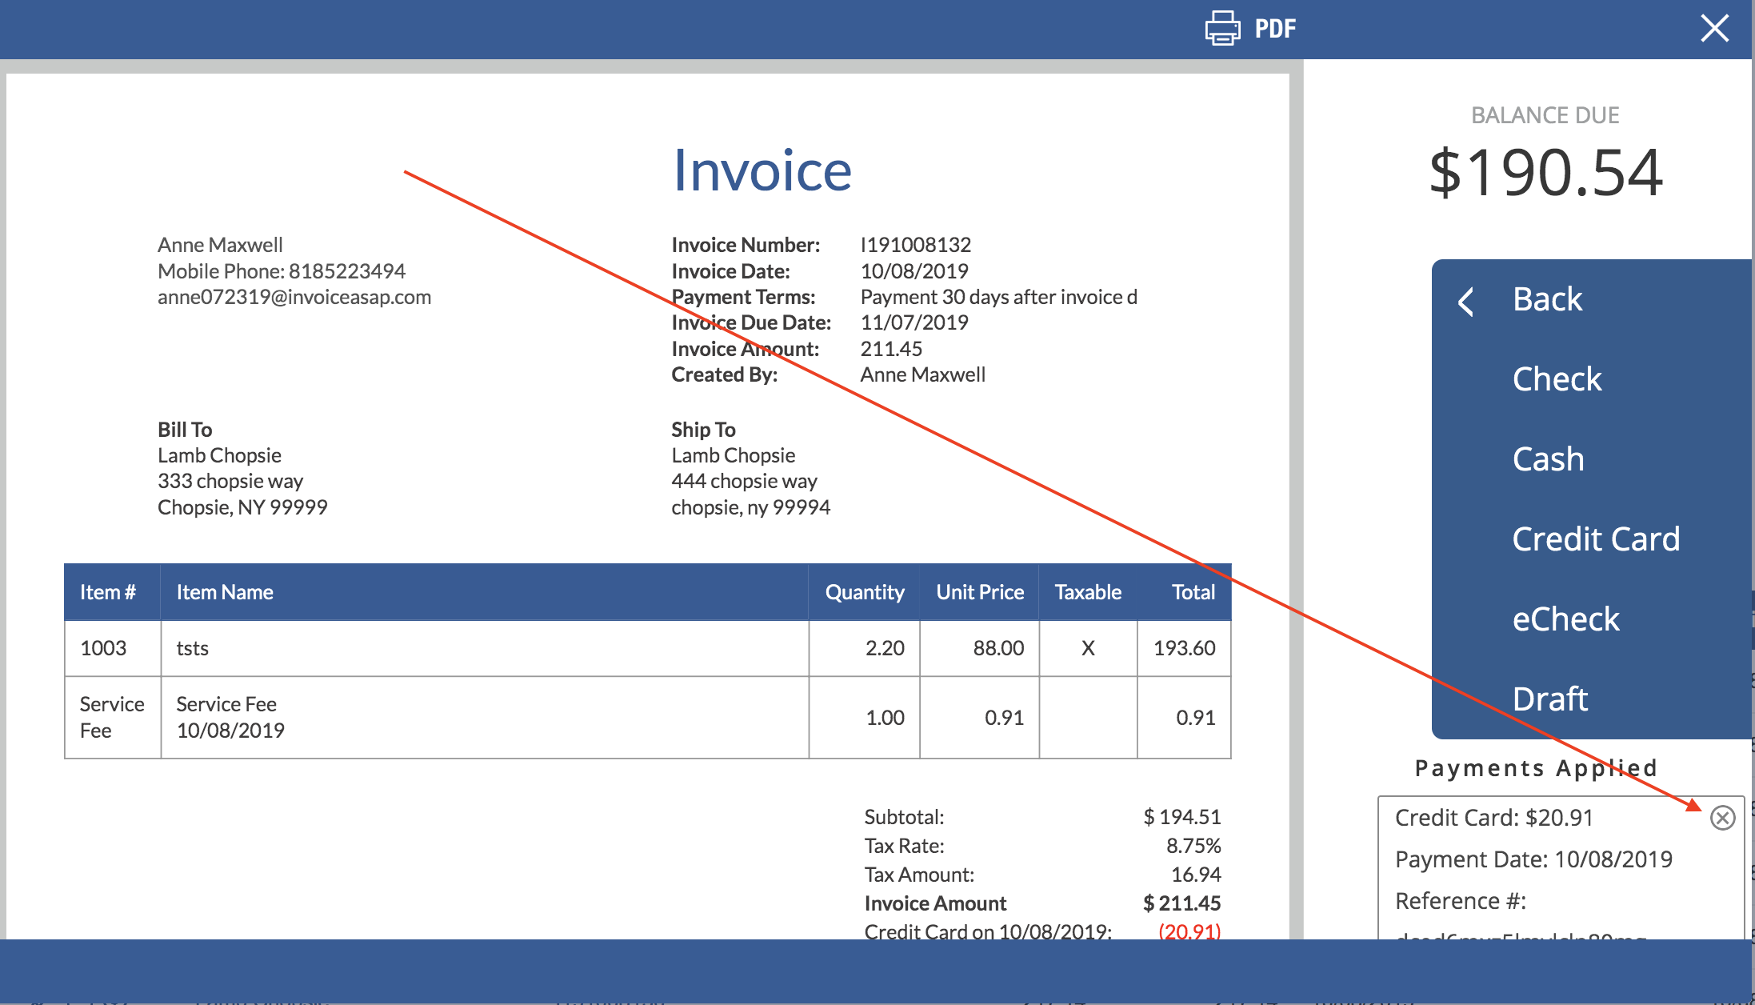This screenshot has width=1755, height=1005.
Task: Click the Invoice Due Date 11/07/2019
Action: click(914, 322)
